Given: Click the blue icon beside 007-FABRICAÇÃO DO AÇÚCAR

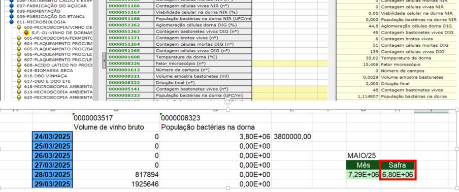Looking at the screenshot, I should [12, 6].
